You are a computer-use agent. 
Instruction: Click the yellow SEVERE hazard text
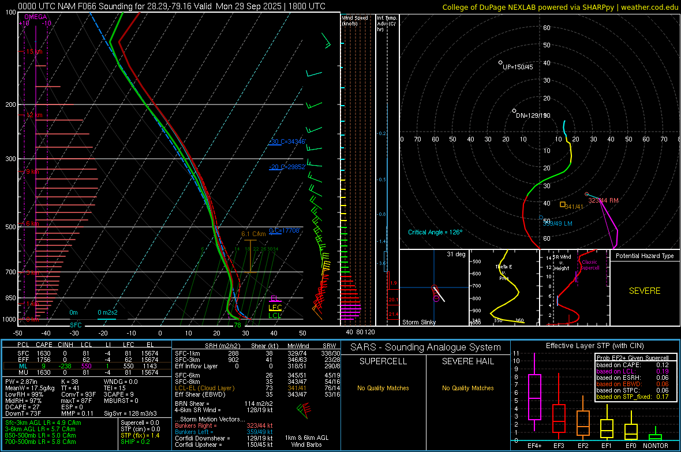tap(645, 291)
